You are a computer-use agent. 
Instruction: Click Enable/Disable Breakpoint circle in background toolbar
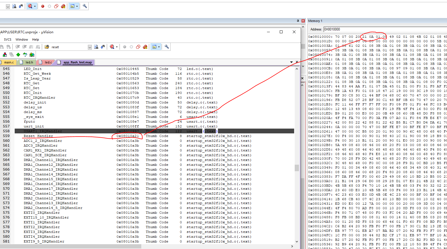(x=49, y=6)
